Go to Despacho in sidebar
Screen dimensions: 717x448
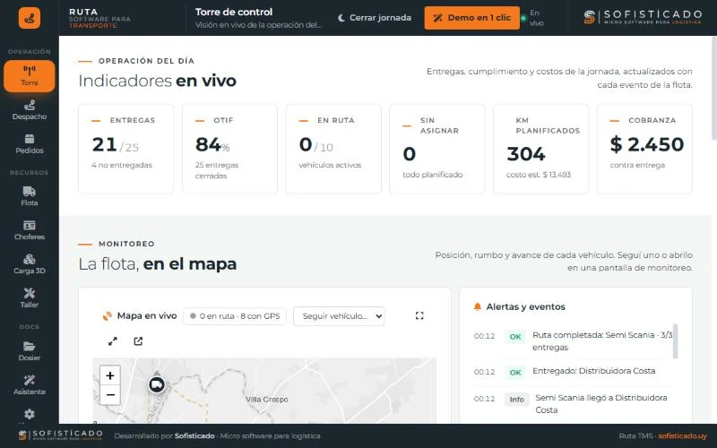pos(30,110)
